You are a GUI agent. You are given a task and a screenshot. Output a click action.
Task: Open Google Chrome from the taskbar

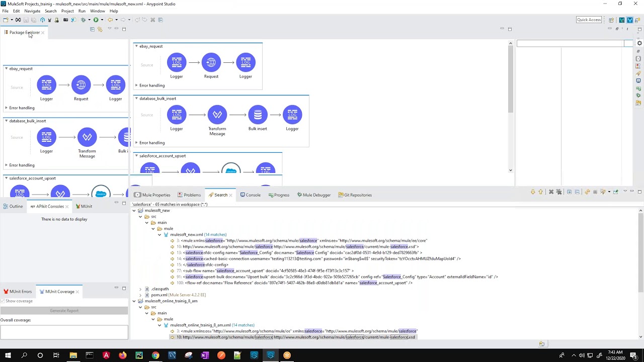pos(155,355)
